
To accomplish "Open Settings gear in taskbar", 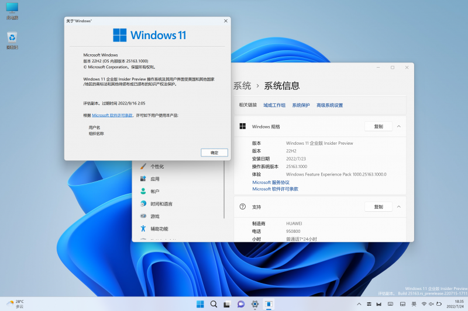I will point(254,304).
